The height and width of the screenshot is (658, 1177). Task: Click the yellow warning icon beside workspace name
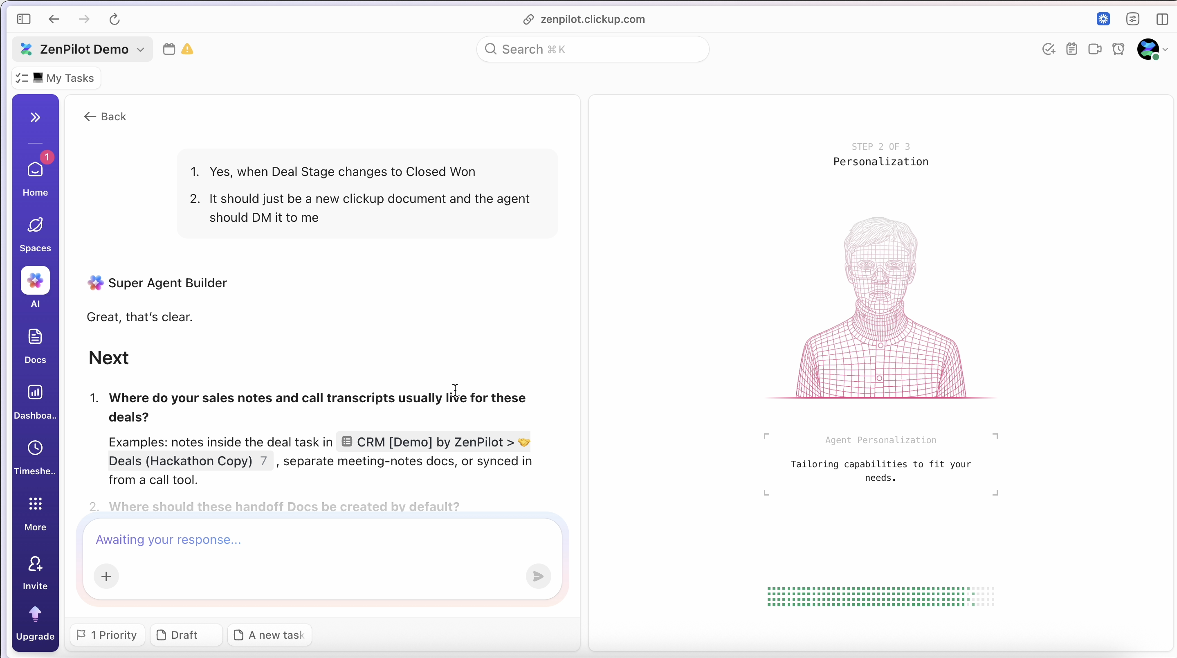tap(187, 50)
